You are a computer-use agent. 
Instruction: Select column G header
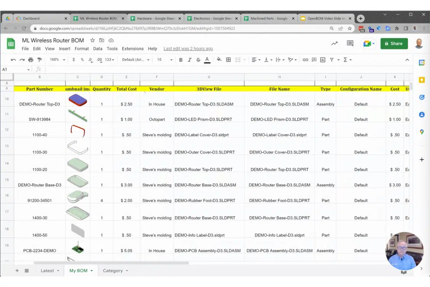click(x=209, y=77)
